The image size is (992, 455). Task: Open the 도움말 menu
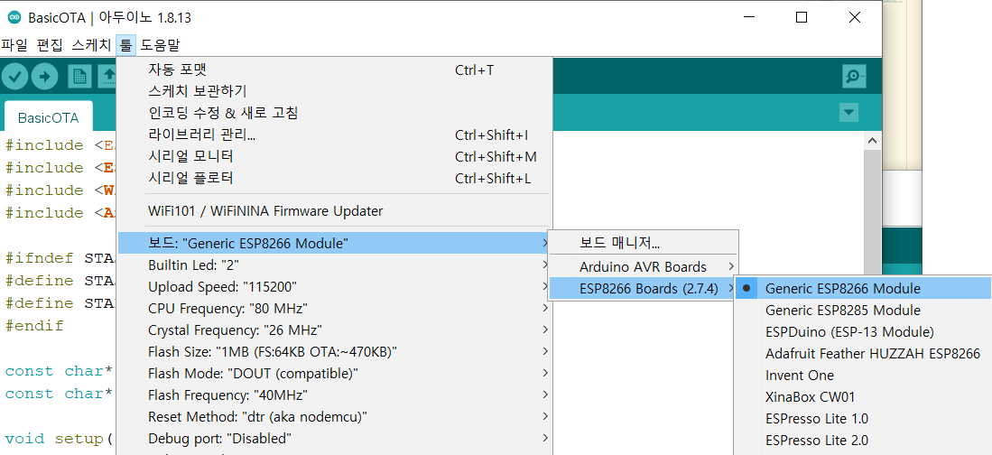click(x=160, y=45)
